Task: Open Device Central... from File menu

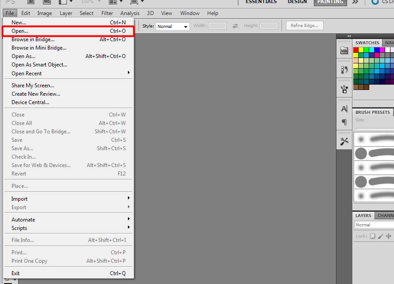Action: 68,102
